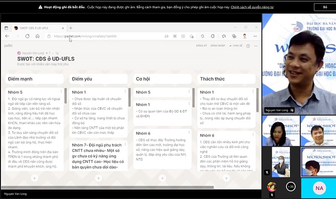Open Padlet help question mark icon
This screenshot has width=336, height=199.
[248, 46]
